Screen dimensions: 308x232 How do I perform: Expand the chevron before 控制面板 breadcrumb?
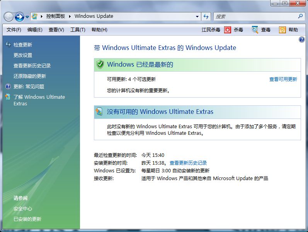(42, 16)
